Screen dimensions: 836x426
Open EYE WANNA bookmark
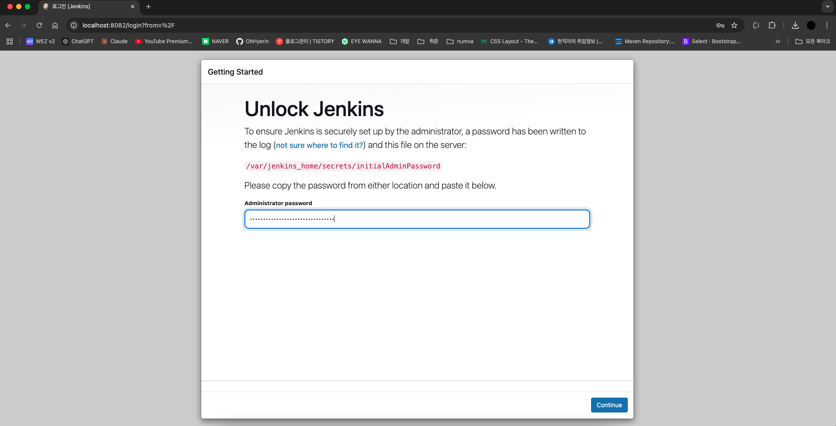tap(362, 41)
